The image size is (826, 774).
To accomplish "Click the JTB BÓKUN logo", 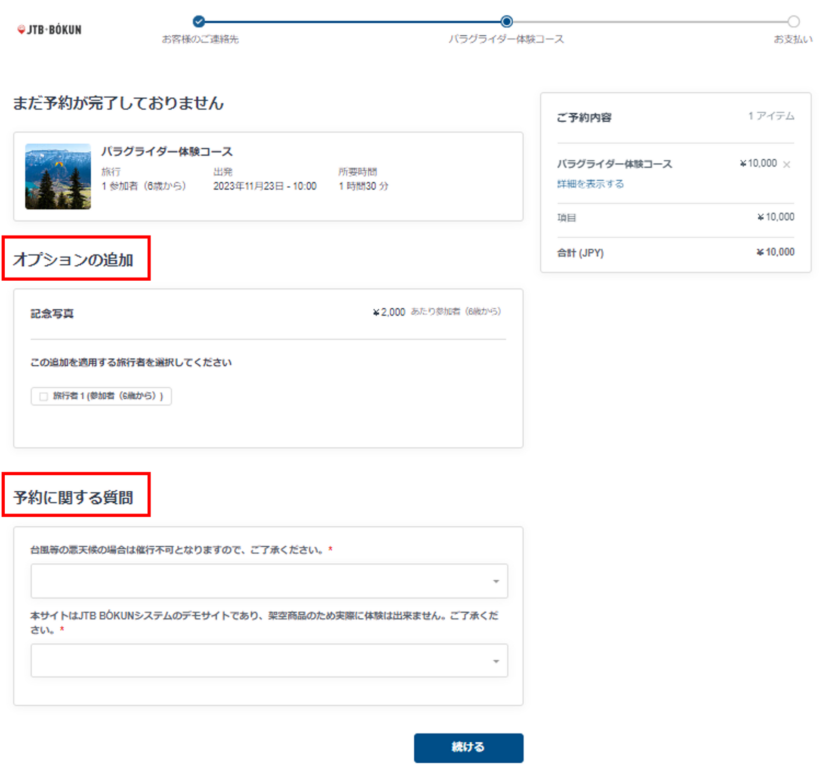I will click(49, 30).
